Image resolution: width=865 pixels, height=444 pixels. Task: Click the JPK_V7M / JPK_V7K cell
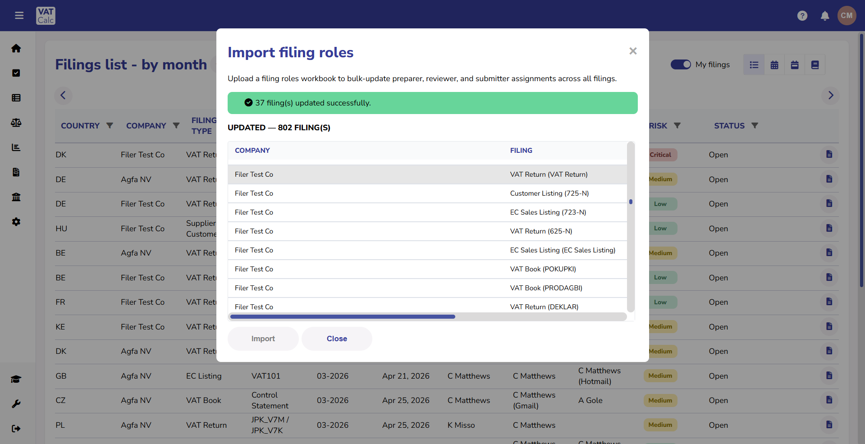[270, 425]
